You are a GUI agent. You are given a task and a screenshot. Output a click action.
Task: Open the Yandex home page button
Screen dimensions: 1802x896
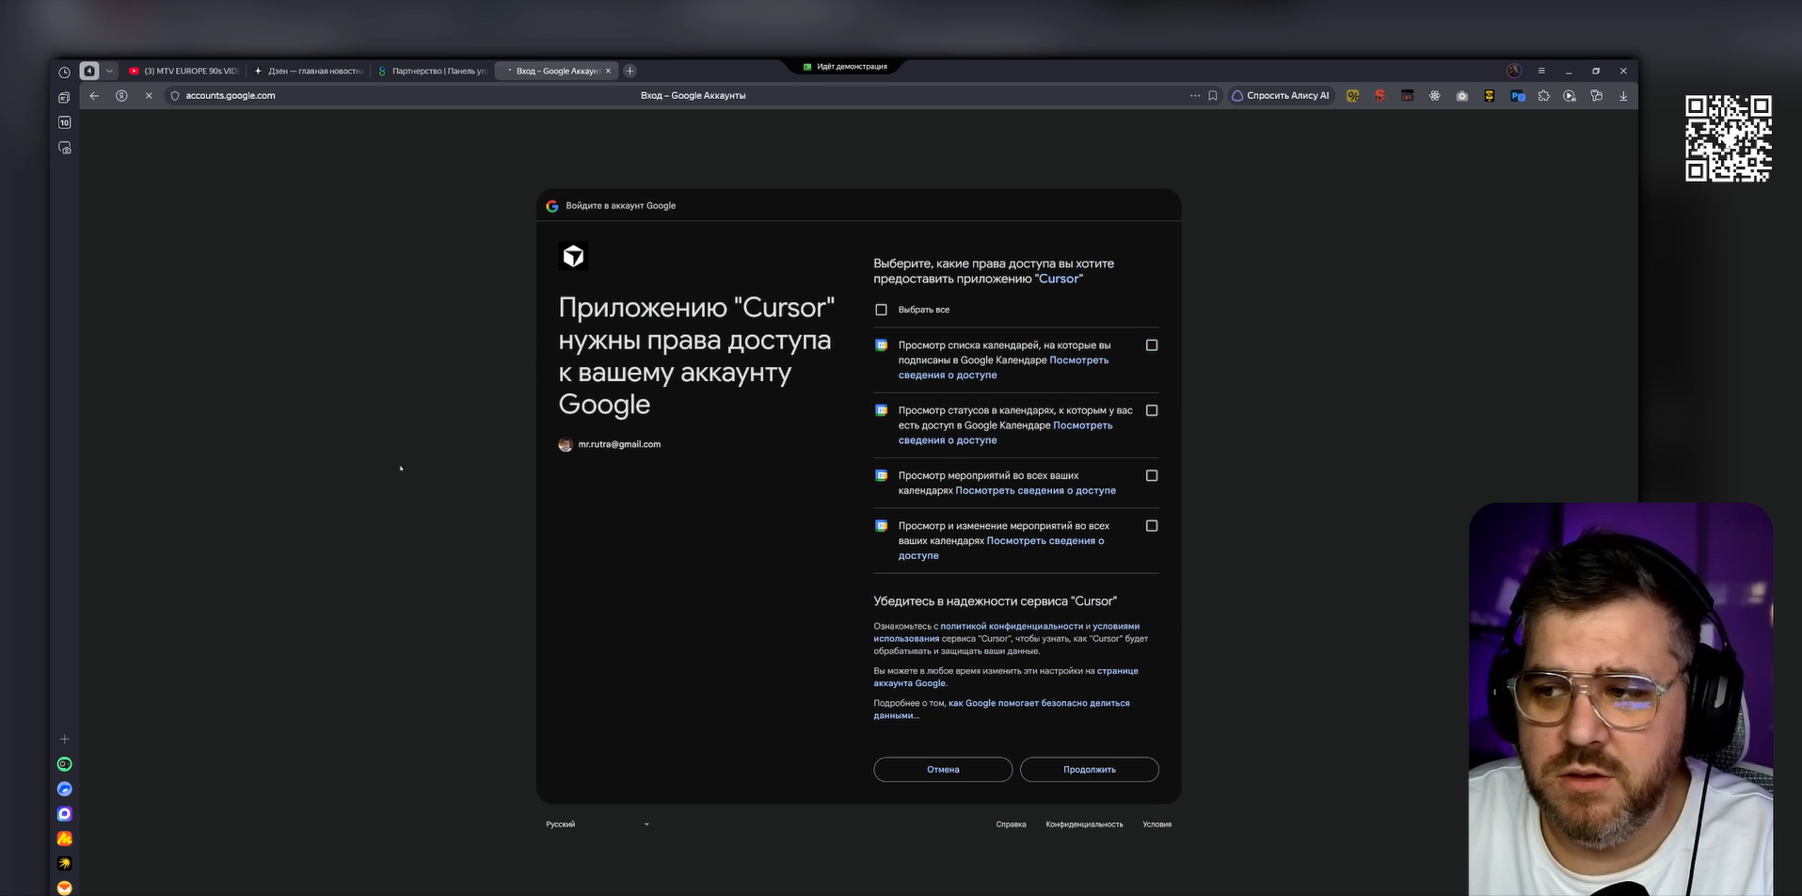click(x=121, y=95)
